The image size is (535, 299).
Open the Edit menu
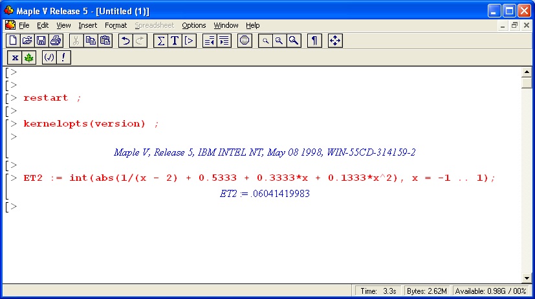(43, 25)
